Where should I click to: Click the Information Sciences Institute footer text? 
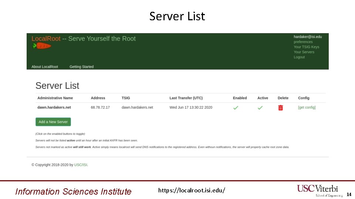pos(73,192)
